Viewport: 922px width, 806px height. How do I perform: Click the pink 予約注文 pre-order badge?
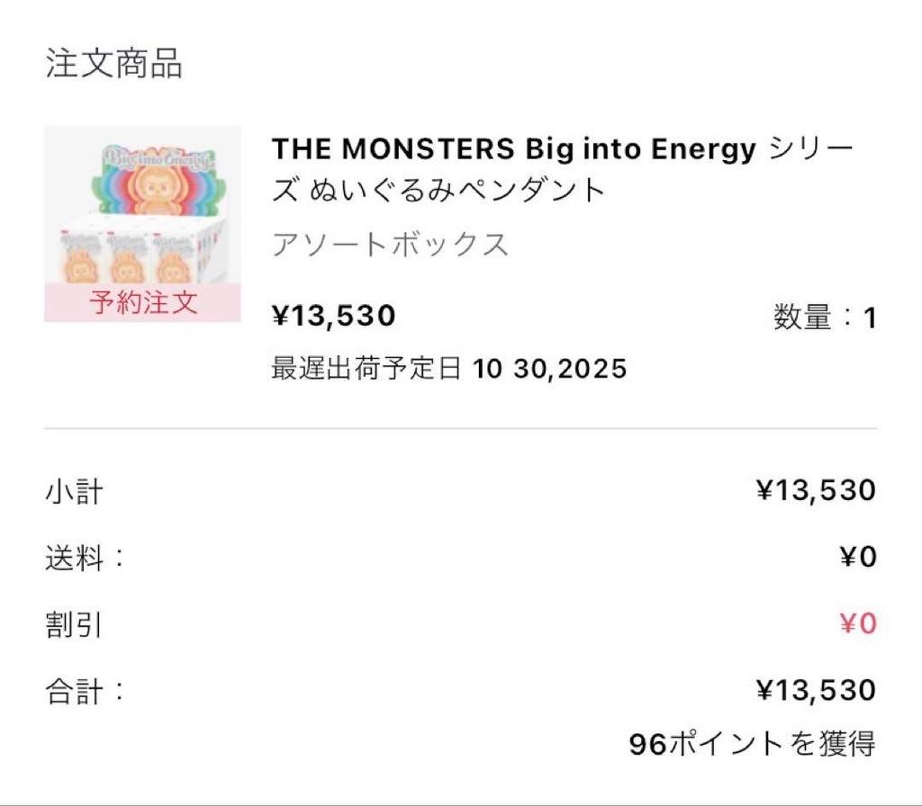(143, 302)
